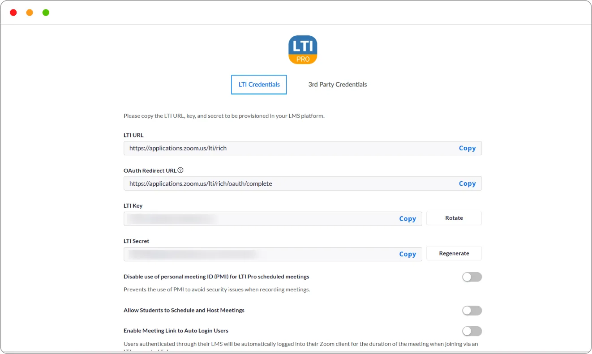
Task: Click "Disable use of personal meeting ID (PMI)" label
Action: [216, 277]
